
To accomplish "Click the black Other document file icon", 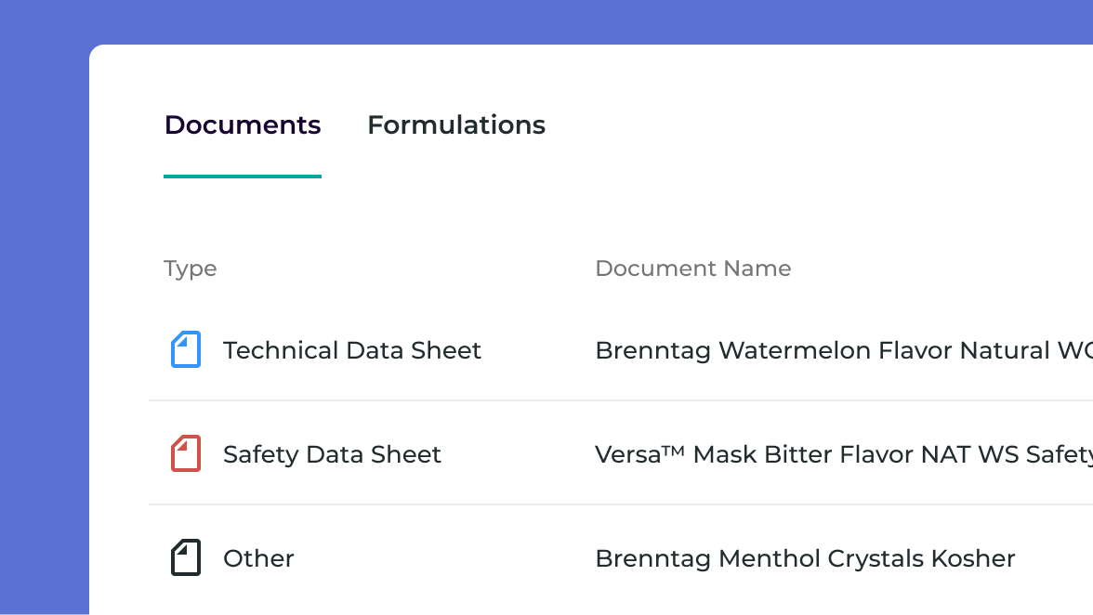I will (x=186, y=558).
